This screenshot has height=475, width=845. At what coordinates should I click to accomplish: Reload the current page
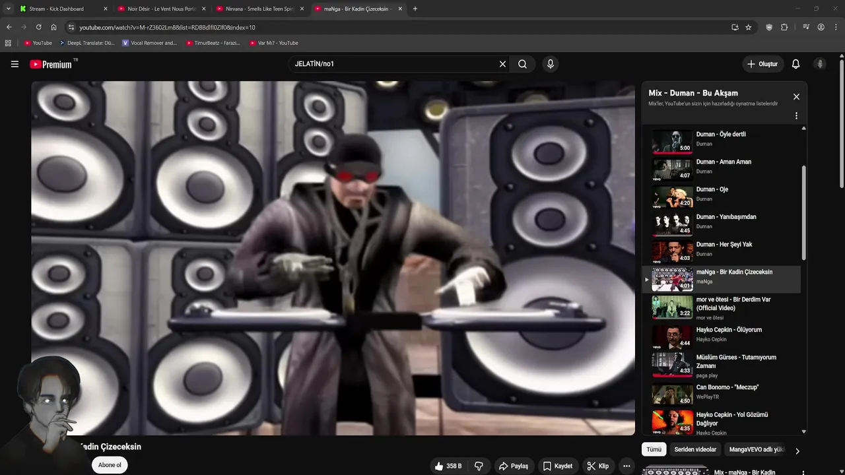click(x=38, y=27)
